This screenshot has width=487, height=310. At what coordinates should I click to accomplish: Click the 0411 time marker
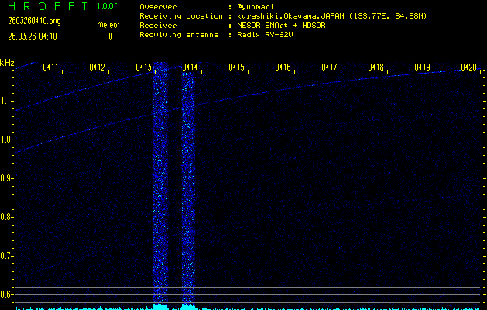(51, 67)
